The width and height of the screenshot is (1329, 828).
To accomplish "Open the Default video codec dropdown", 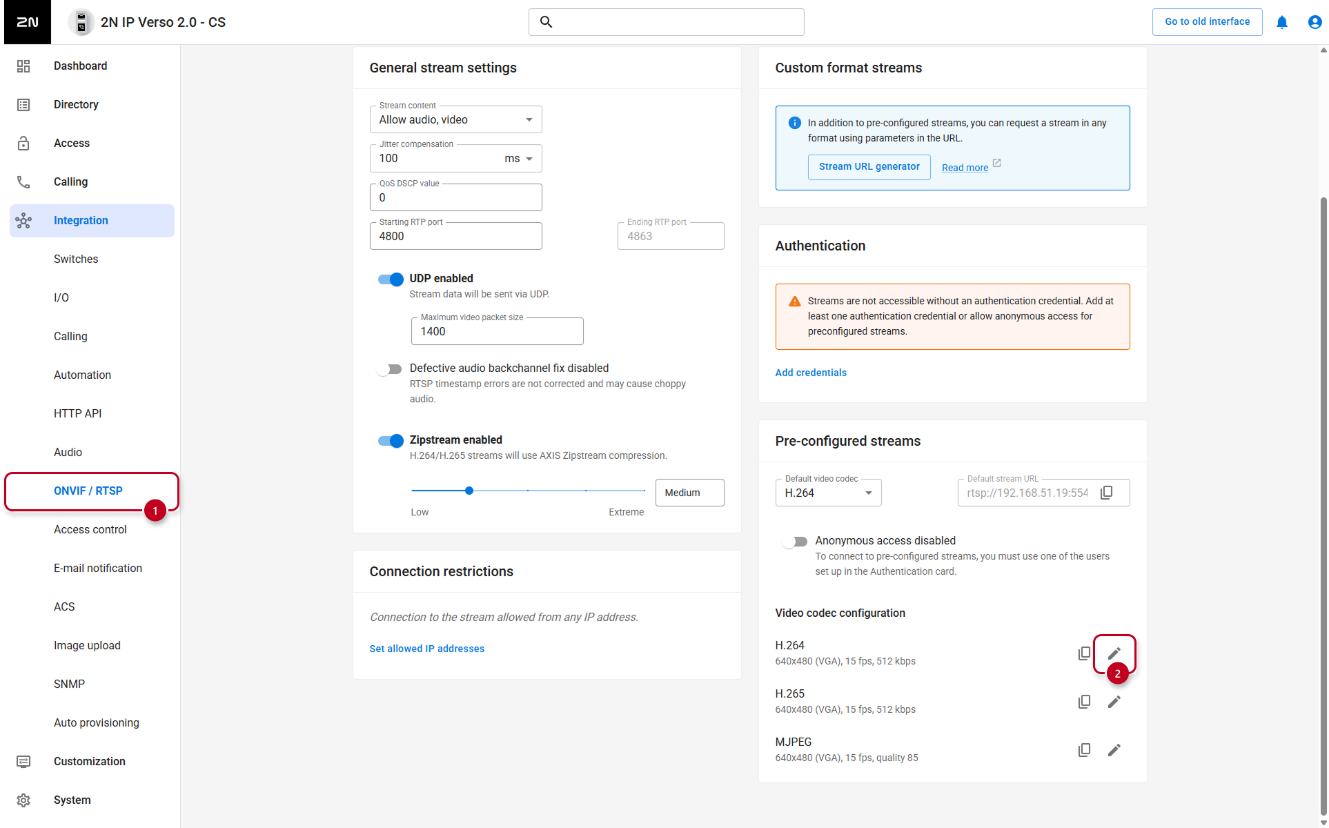I will [x=828, y=493].
